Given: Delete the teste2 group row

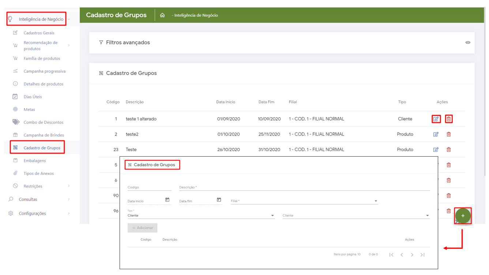Looking at the screenshot, I should pyautogui.click(x=448, y=134).
